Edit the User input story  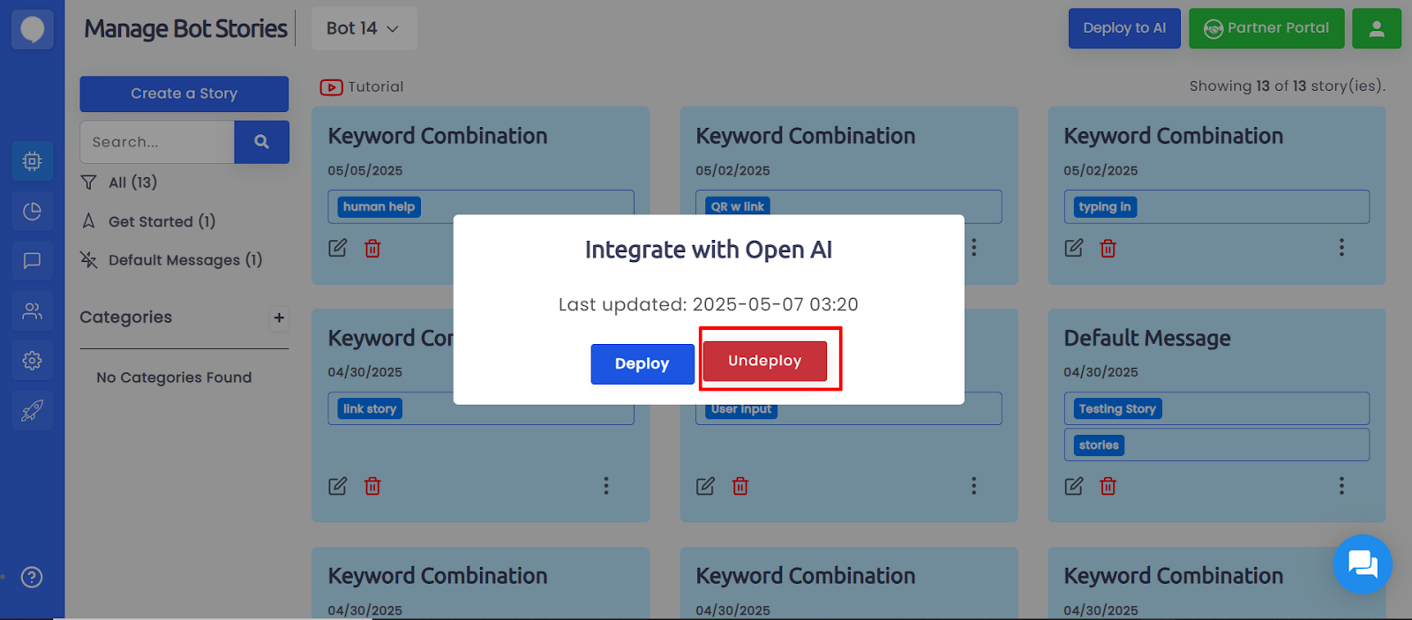[x=706, y=486]
